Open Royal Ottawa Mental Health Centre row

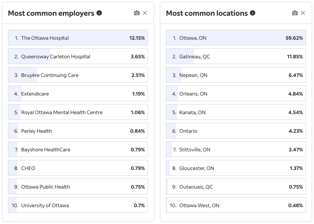pyautogui.click(x=78, y=112)
